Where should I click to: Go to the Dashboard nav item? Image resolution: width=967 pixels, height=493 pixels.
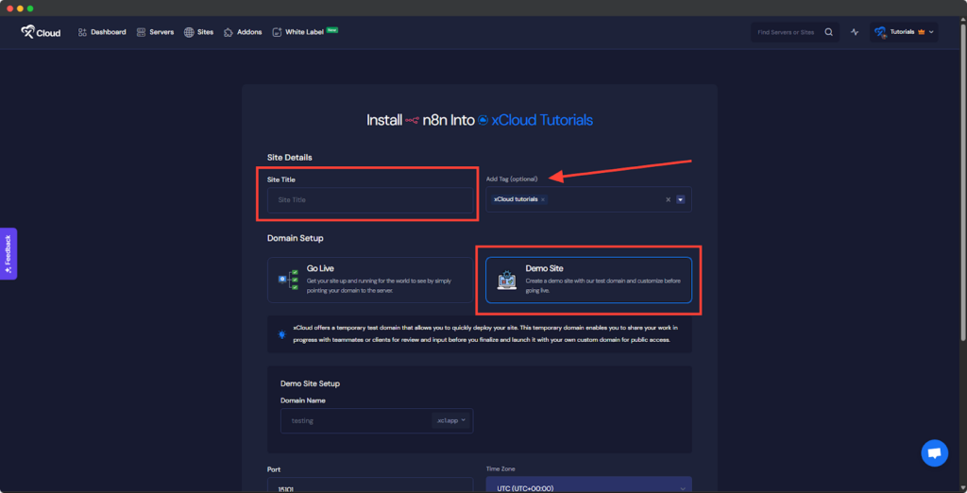pyautogui.click(x=102, y=32)
